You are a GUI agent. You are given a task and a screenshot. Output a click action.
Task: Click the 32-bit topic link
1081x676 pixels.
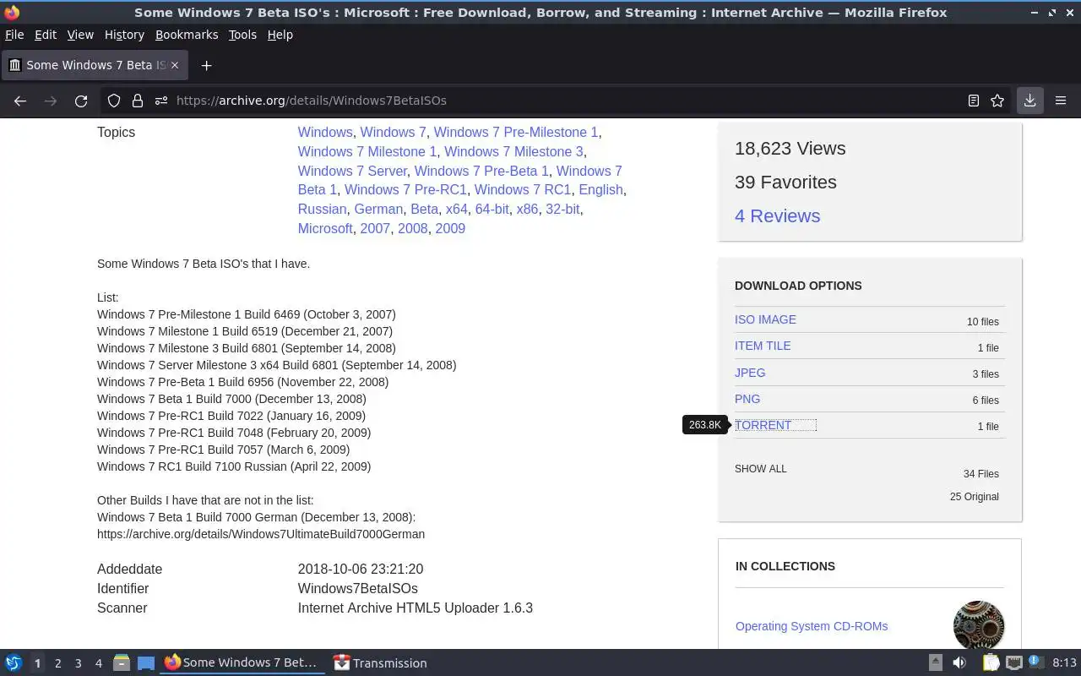point(562,209)
